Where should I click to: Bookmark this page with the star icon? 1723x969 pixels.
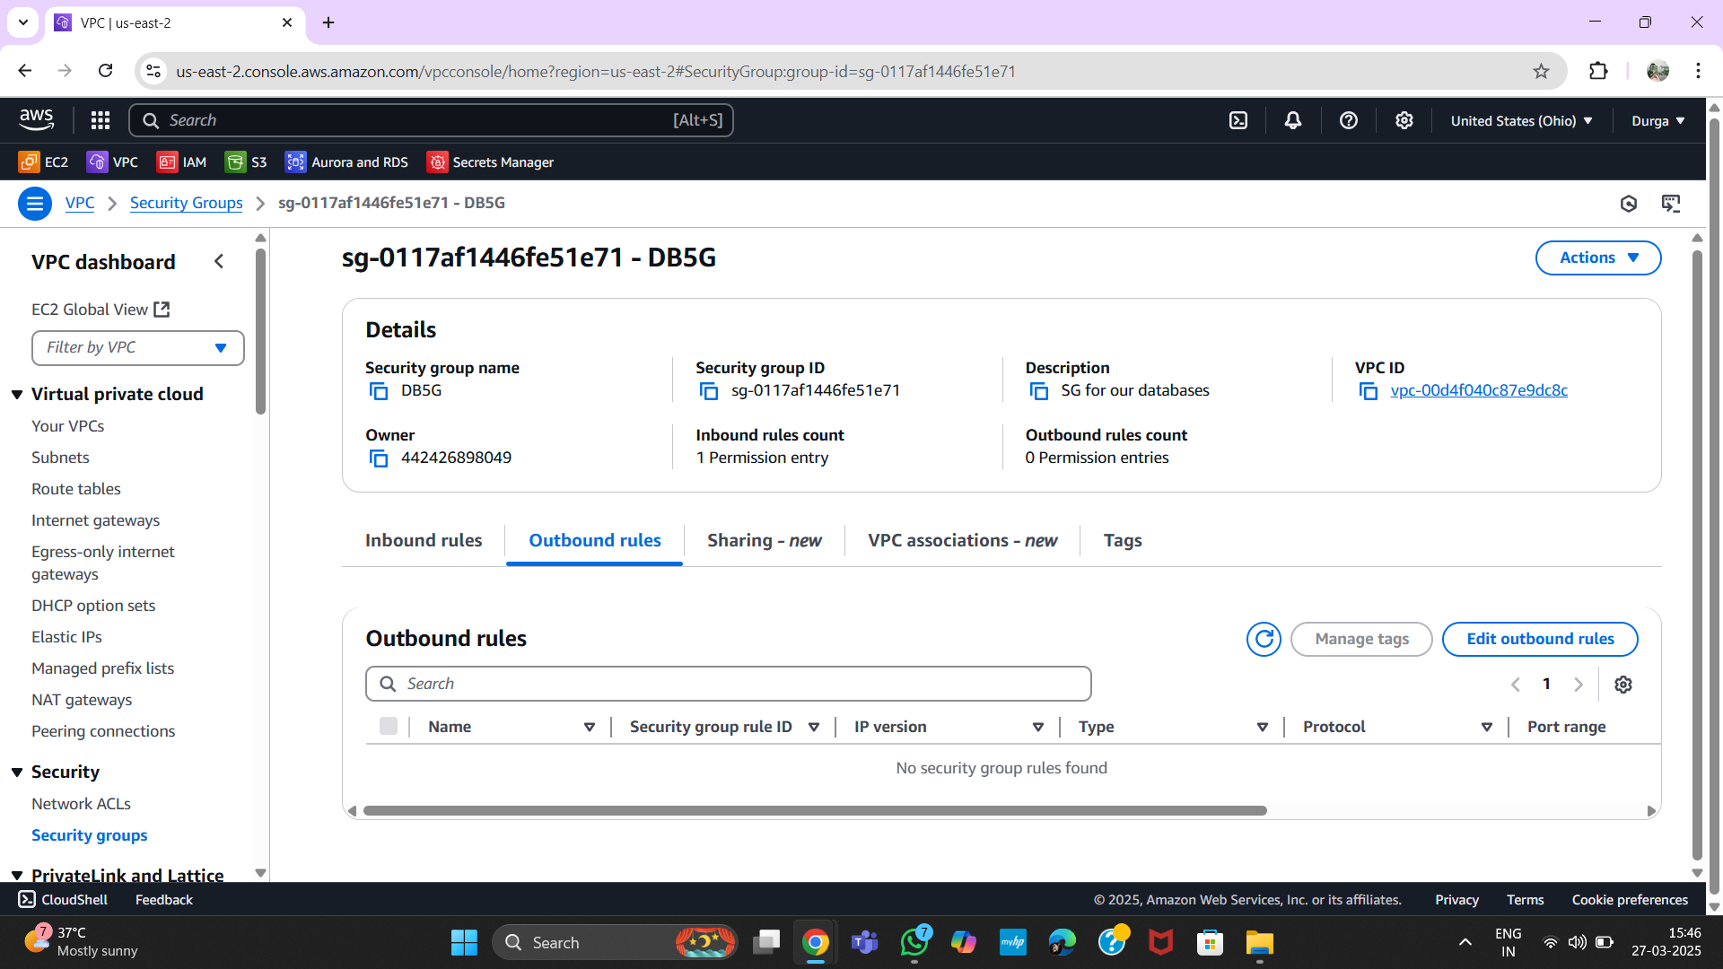tap(1541, 71)
